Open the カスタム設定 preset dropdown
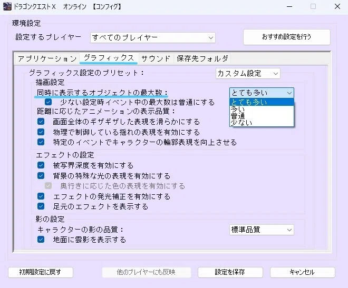Image resolution: width=348 pixels, height=288 pixels. pyautogui.click(x=248, y=73)
